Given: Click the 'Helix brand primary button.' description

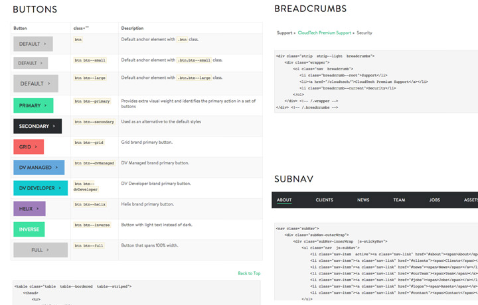Looking at the screenshot, I should 147,204.
